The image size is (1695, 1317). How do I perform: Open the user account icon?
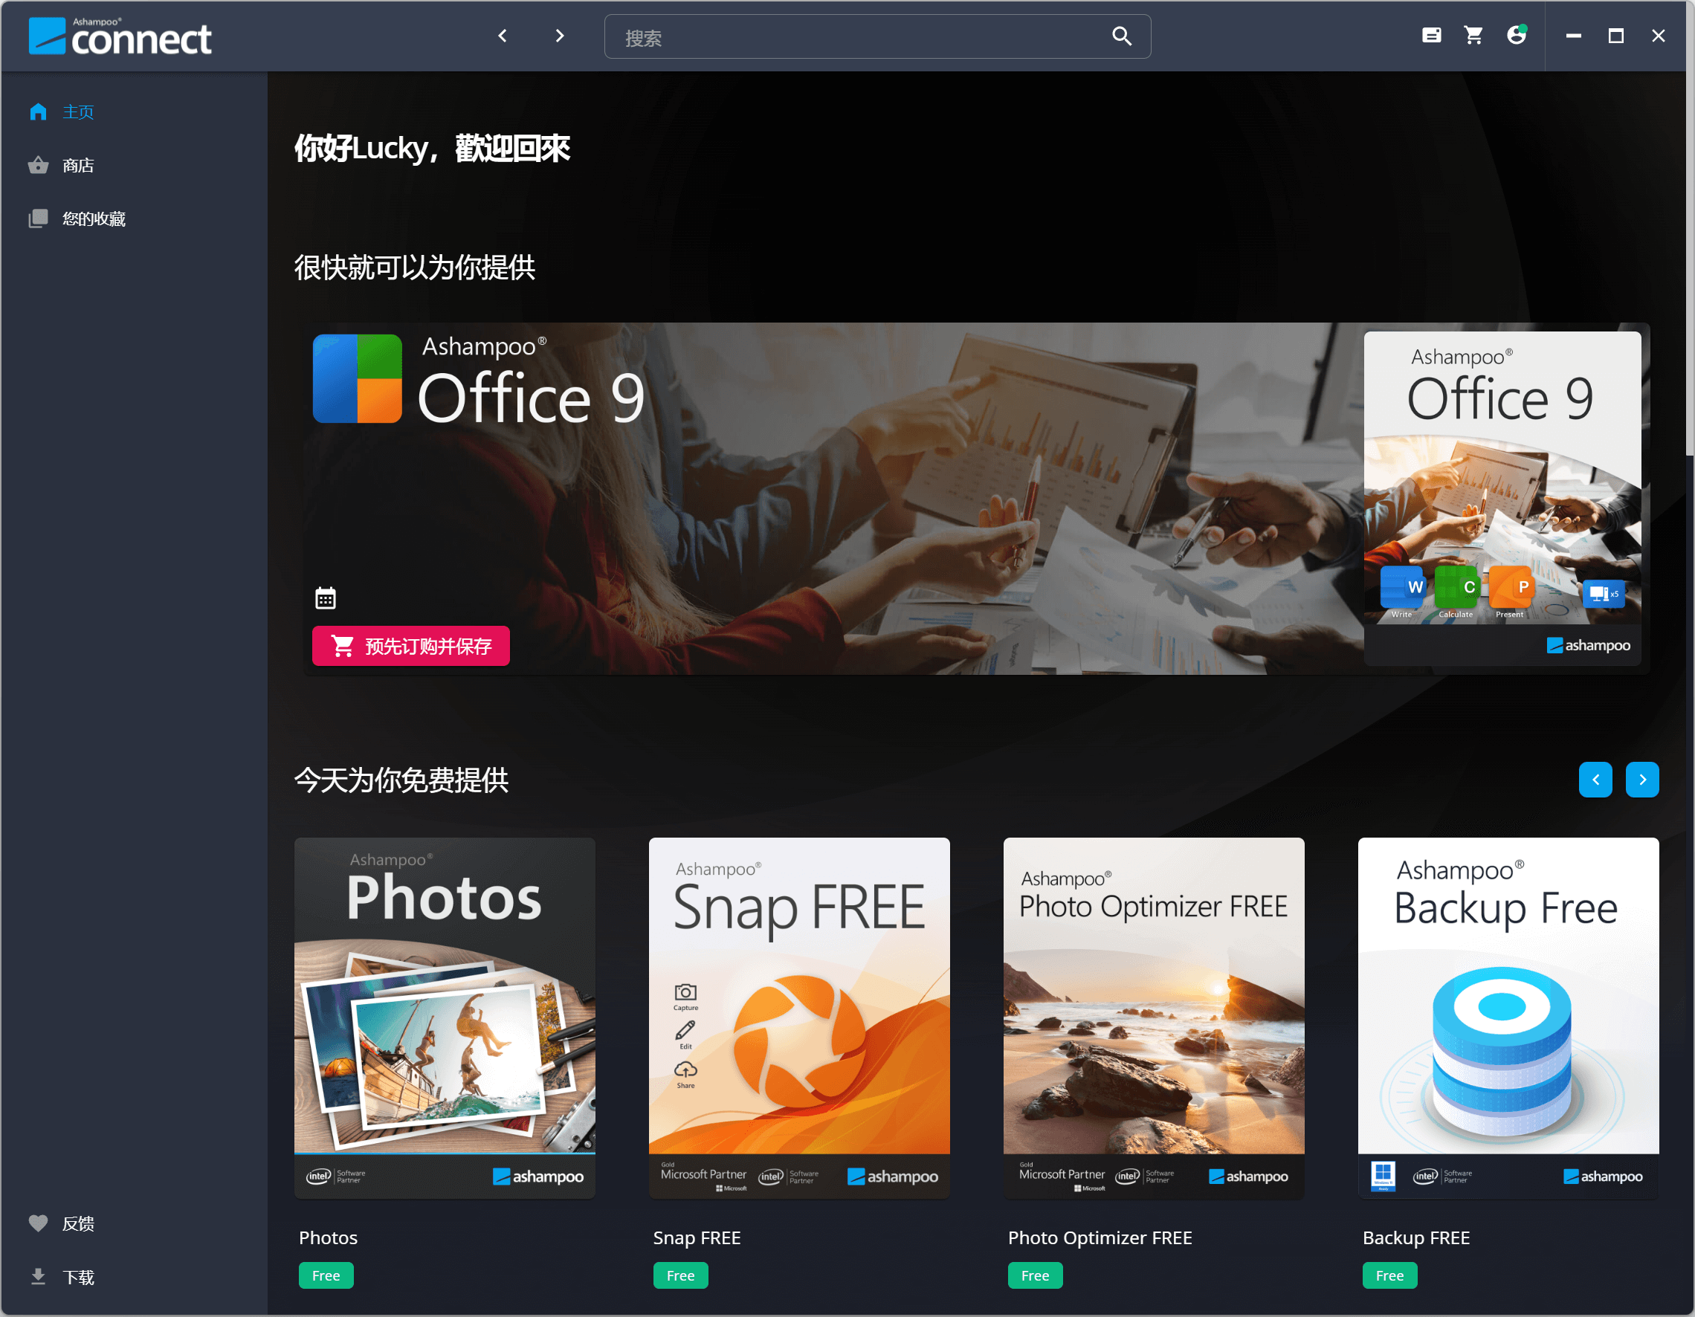coord(1516,35)
